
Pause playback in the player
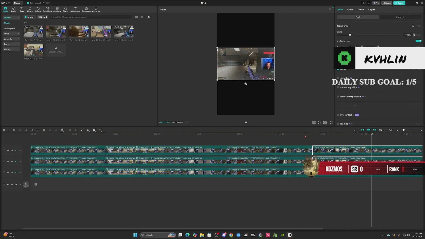pos(246,123)
